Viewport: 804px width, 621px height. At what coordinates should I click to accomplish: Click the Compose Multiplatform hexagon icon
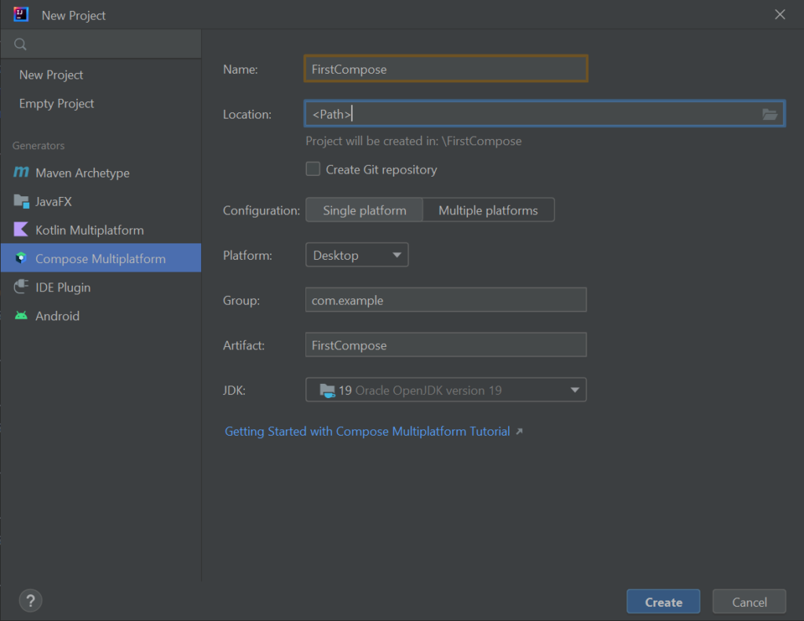click(x=21, y=258)
